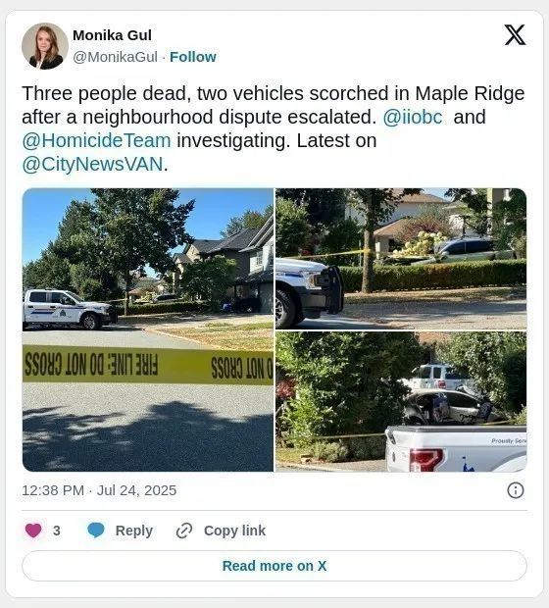Click the Copy link text

tap(234, 531)
